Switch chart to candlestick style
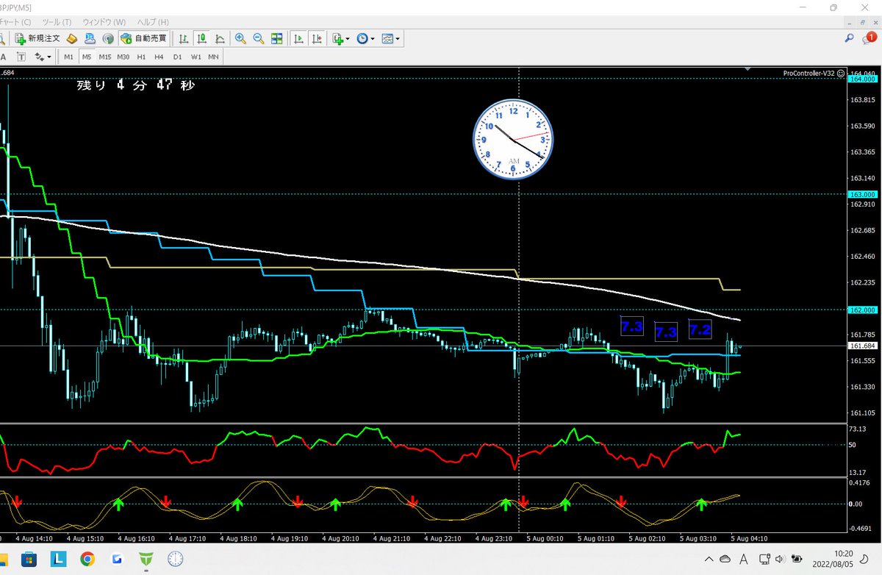The image size is (882, 575). point(201,38)
